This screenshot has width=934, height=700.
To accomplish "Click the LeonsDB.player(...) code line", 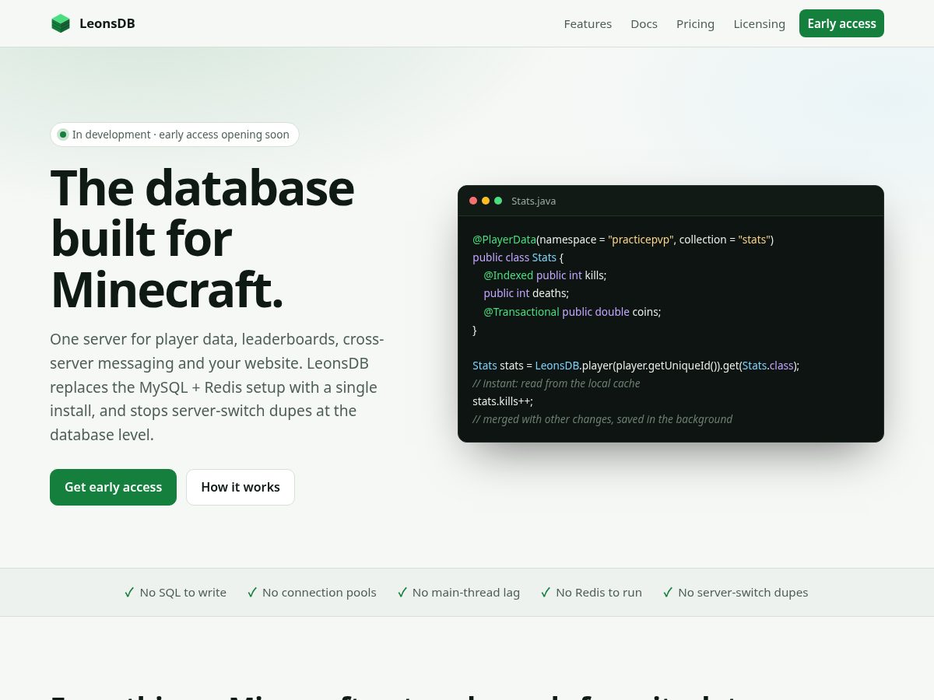I will 636,366.
